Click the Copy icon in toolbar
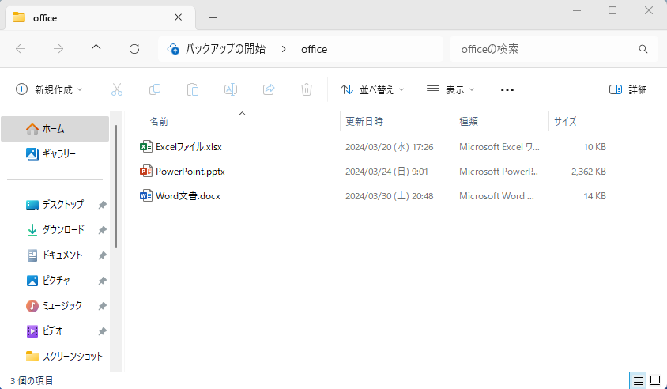The width and height of the screenshot is (667, 389). point(155,89)
